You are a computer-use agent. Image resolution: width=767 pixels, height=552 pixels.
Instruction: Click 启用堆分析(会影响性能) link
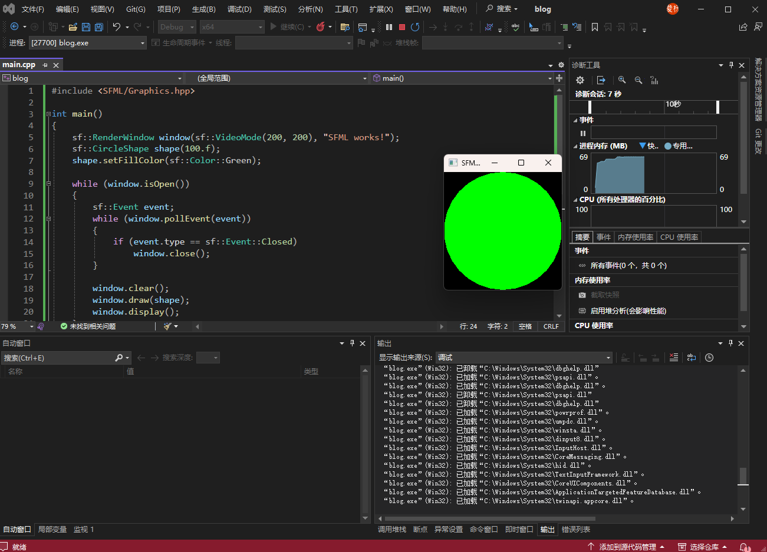(628, 310)
